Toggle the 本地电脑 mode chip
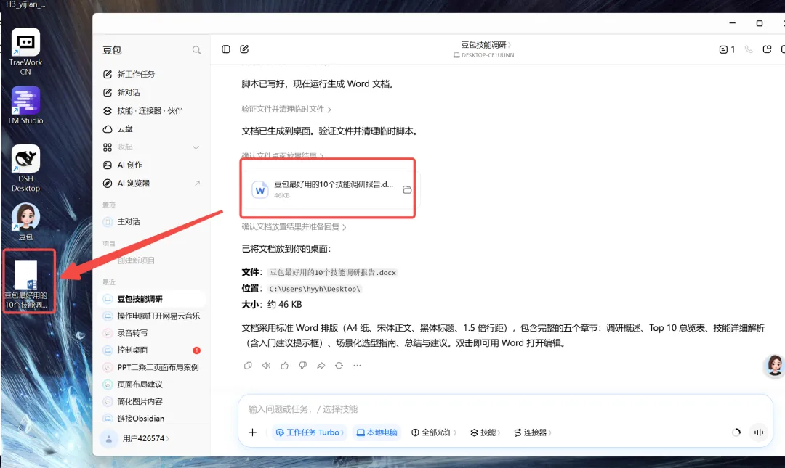The image size is (785, 468). coord(377,432)
